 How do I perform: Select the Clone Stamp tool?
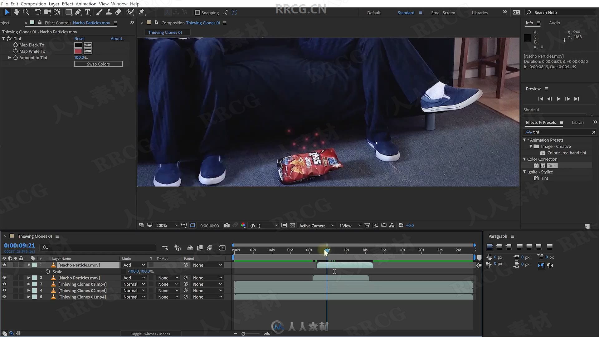pos(109,12)
